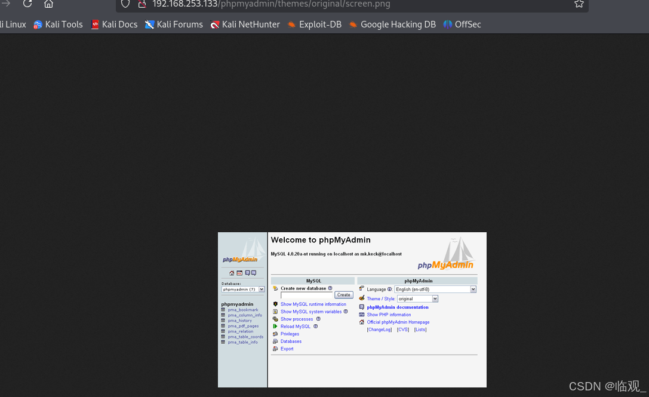Open the OffSec bookmark
The width and height of the screenshot is (649, 397).
click(462, 24)
